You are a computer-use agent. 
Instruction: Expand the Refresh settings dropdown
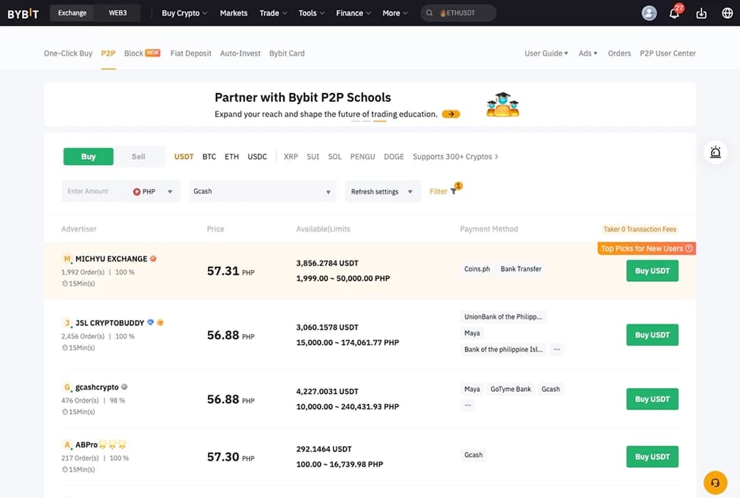click(x=382, y=192)
